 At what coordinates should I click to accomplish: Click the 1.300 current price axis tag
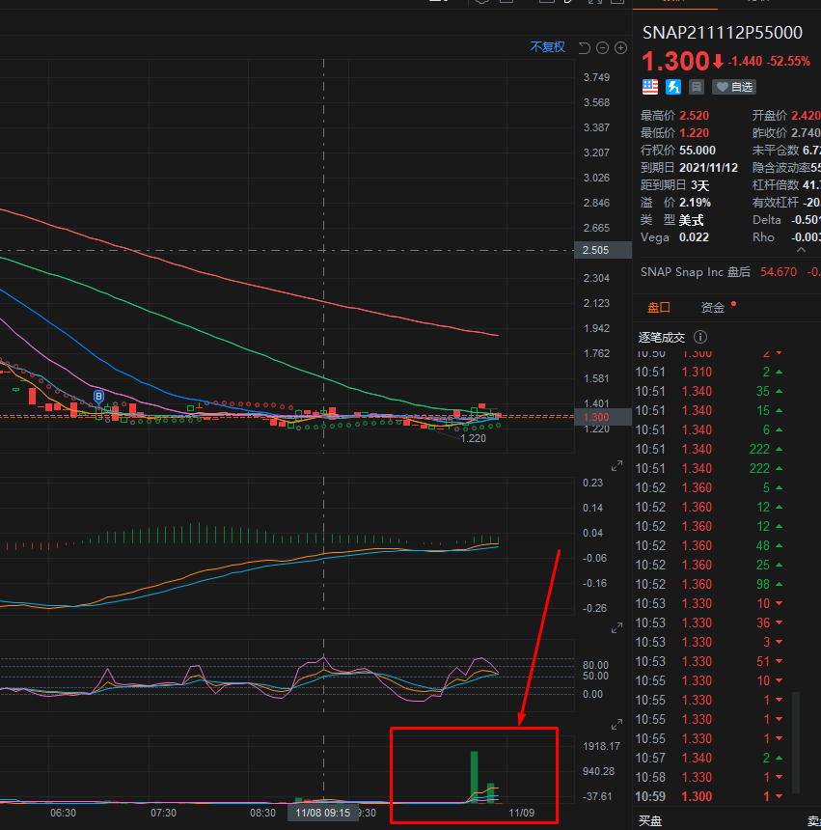[603, 417]
